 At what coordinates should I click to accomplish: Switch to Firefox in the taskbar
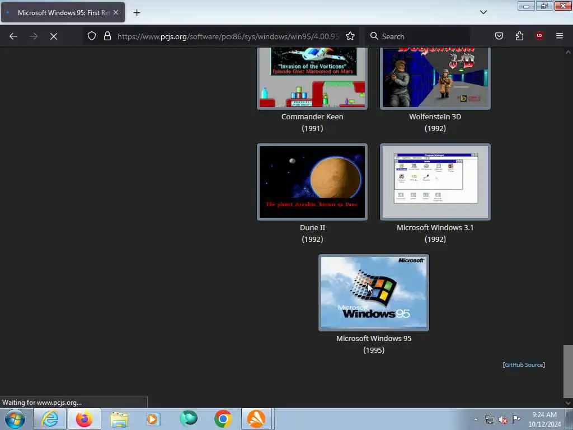click(x=84, y=419)
